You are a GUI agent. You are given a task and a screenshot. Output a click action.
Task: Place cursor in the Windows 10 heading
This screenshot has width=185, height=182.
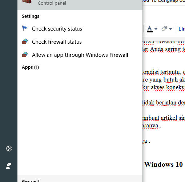(164, 165)
